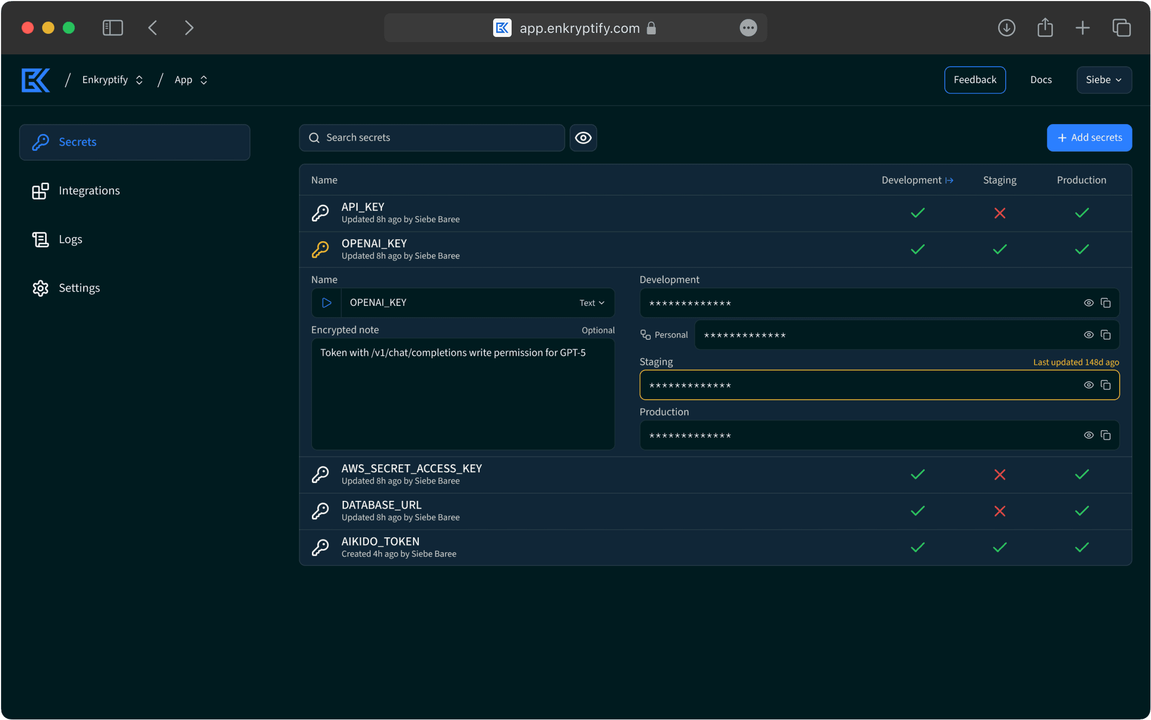This screenshot has height=720, width=1151.
Task: Reveal the Staging secret value
Action: pos(1089,384)
